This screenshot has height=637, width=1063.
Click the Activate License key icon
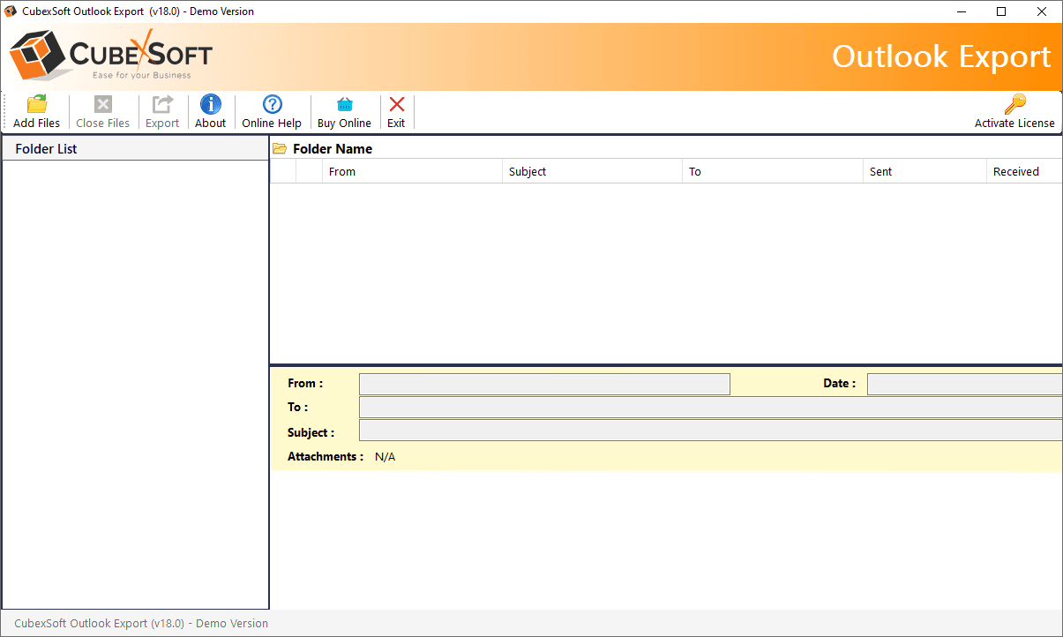pyautogui.click(x=1014, y=104)
